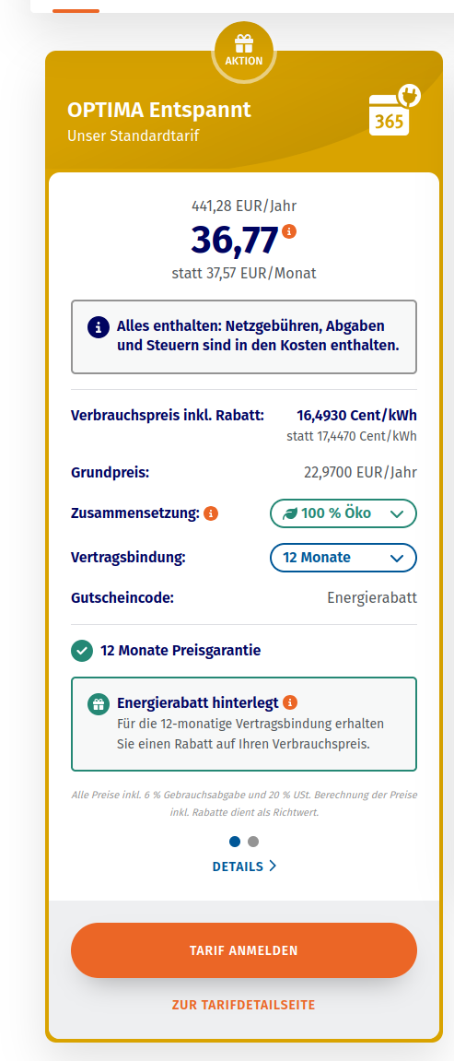This screenshot has width=454, height=1061.
Task: Open the 100 % Öko dropdown
Action: click(x=343, y=513)
